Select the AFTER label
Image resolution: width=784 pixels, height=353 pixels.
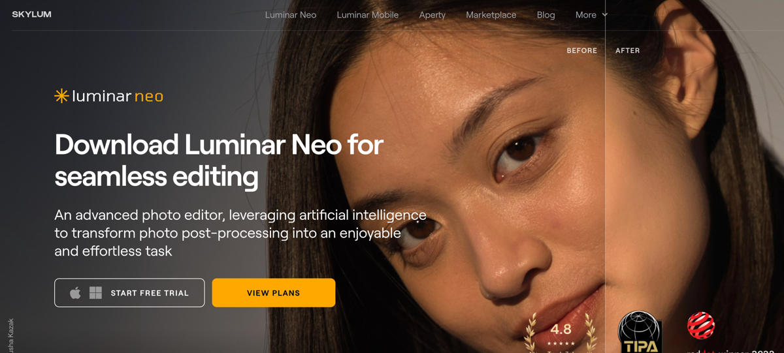(628, 50)
